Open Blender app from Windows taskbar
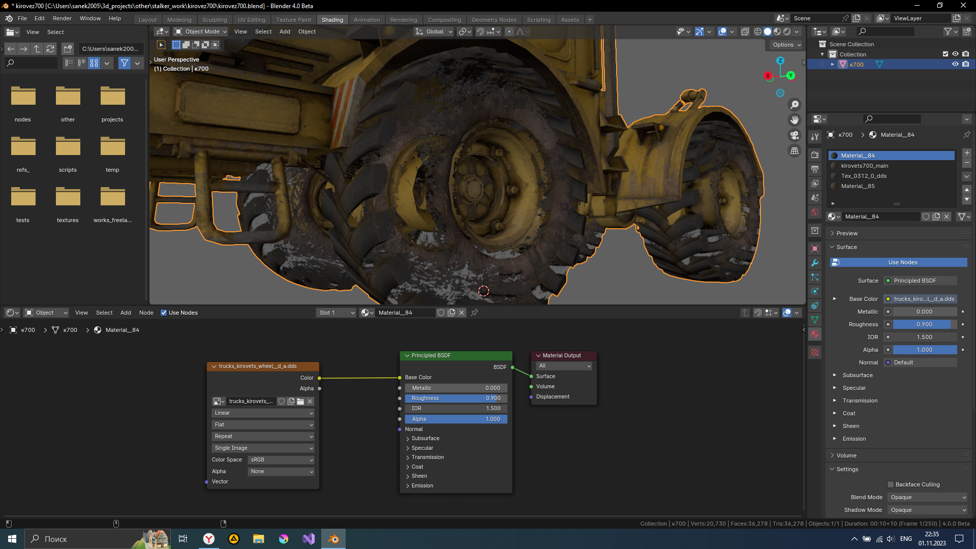 (333, 539)
